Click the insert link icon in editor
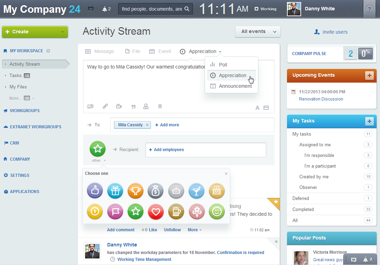This screenshot has width=380, height=265. [105, 107]
